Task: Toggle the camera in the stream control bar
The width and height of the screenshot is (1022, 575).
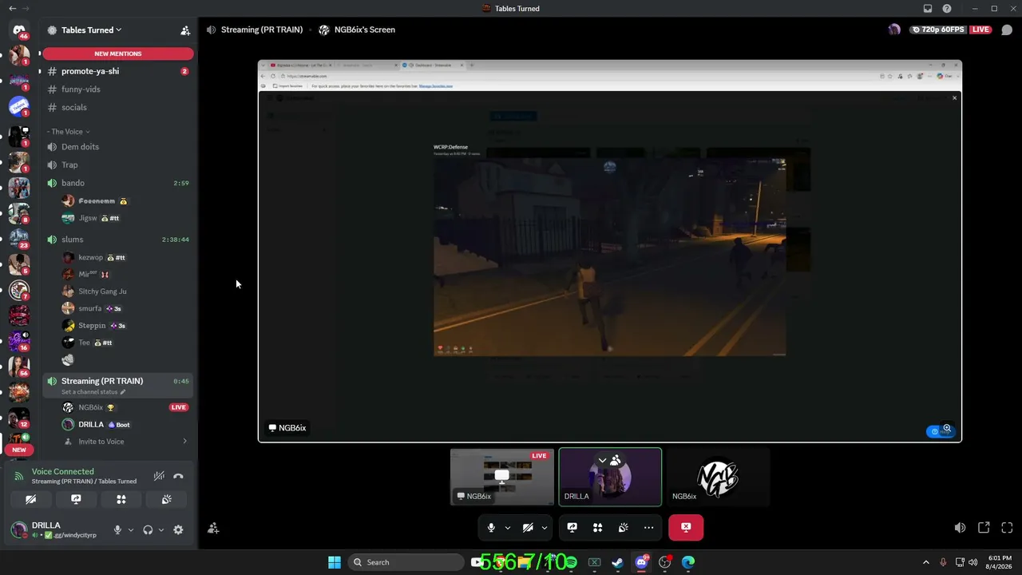Action: (x=528, y=527)
